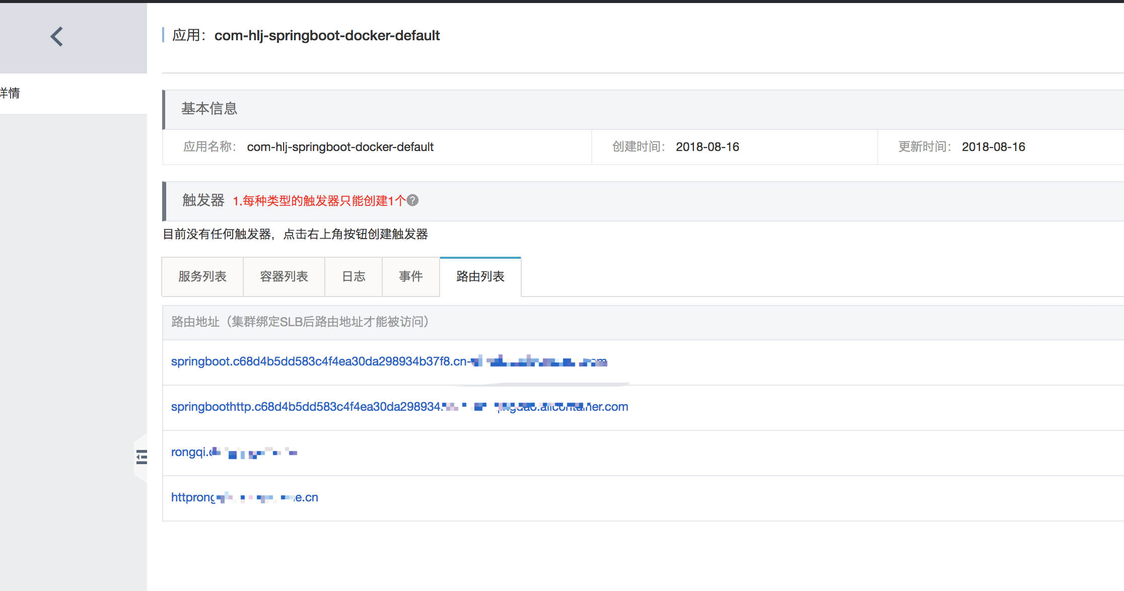Screen dimensions: 1124x591
Task: Click the 创建时间 date value 2018-08-16
Action: (707, 147)
